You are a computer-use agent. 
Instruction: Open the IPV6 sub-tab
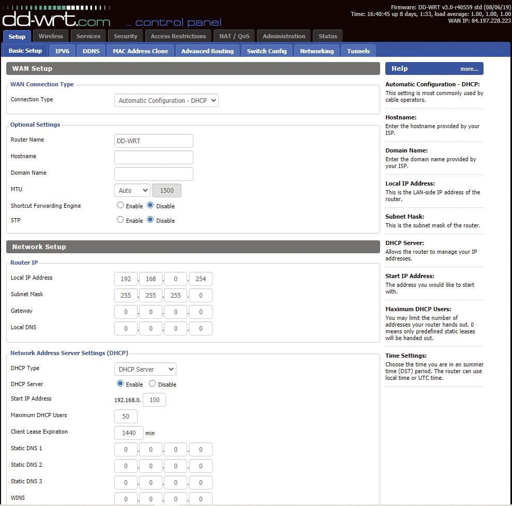[x=63, y=51]
